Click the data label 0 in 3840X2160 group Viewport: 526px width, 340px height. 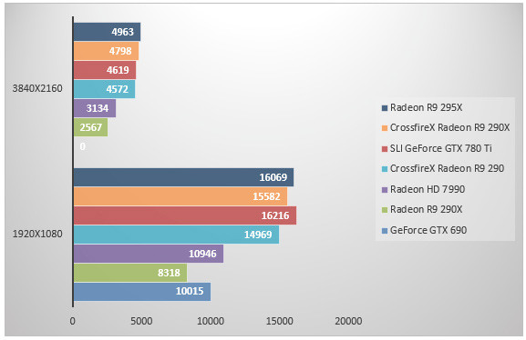click(x=83, y=146)
